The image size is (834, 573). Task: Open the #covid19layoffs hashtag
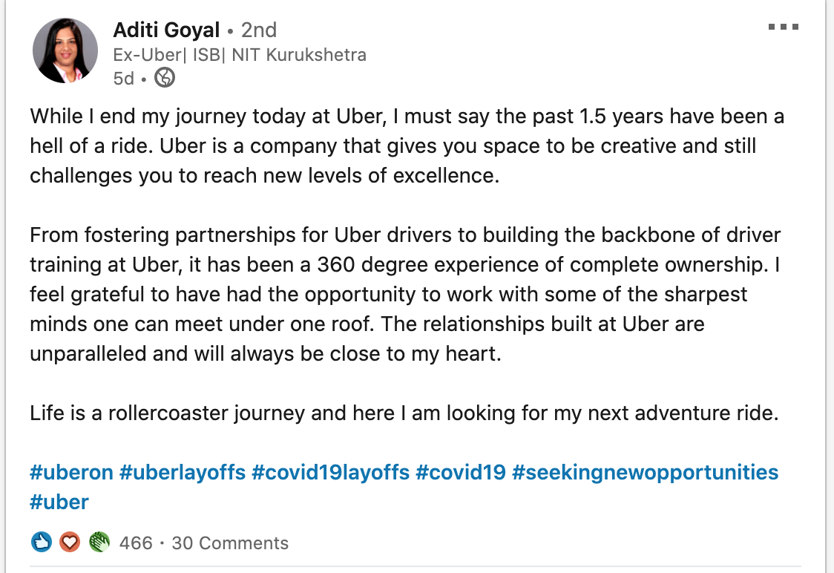pyautogui.click(x=331, y=472)
